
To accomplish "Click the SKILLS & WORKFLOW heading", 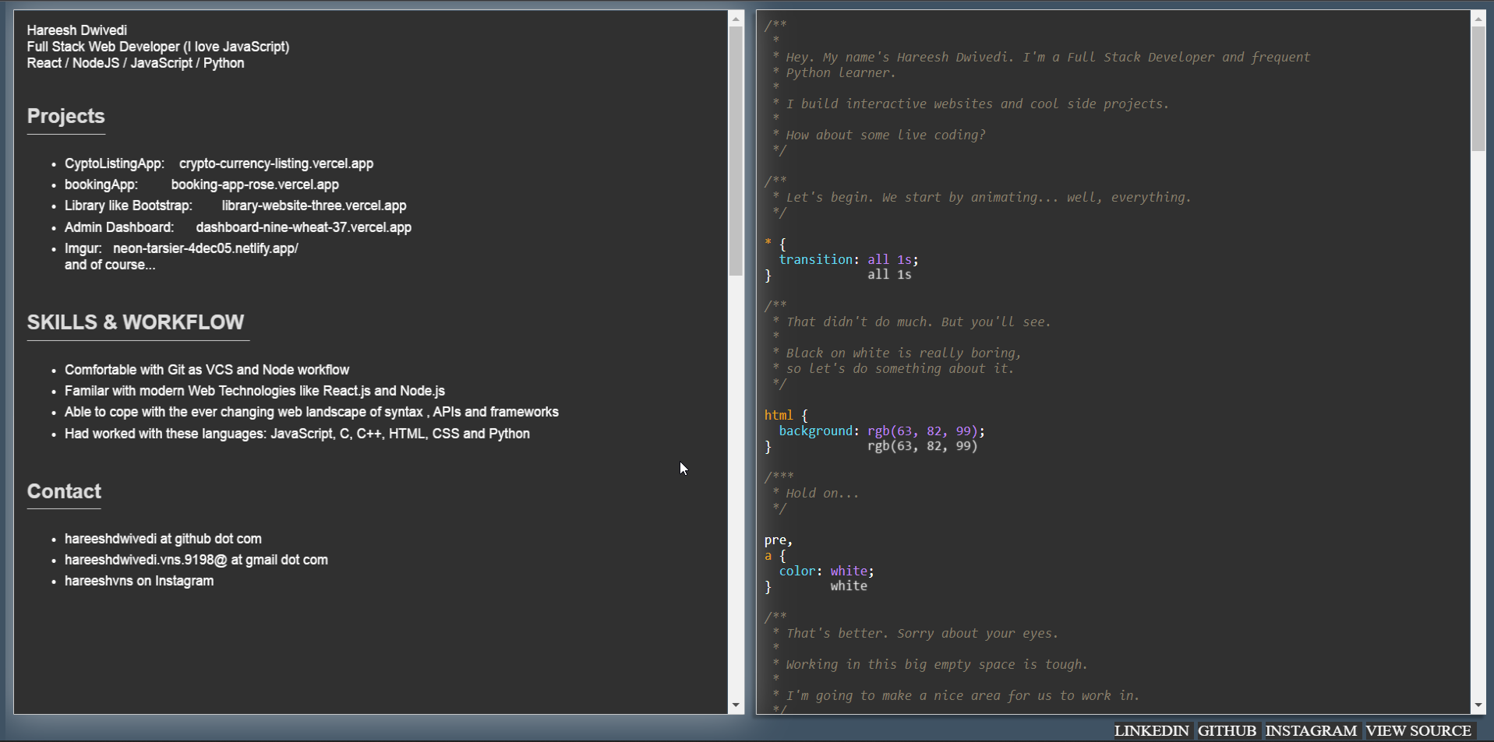I will point(136,322).
